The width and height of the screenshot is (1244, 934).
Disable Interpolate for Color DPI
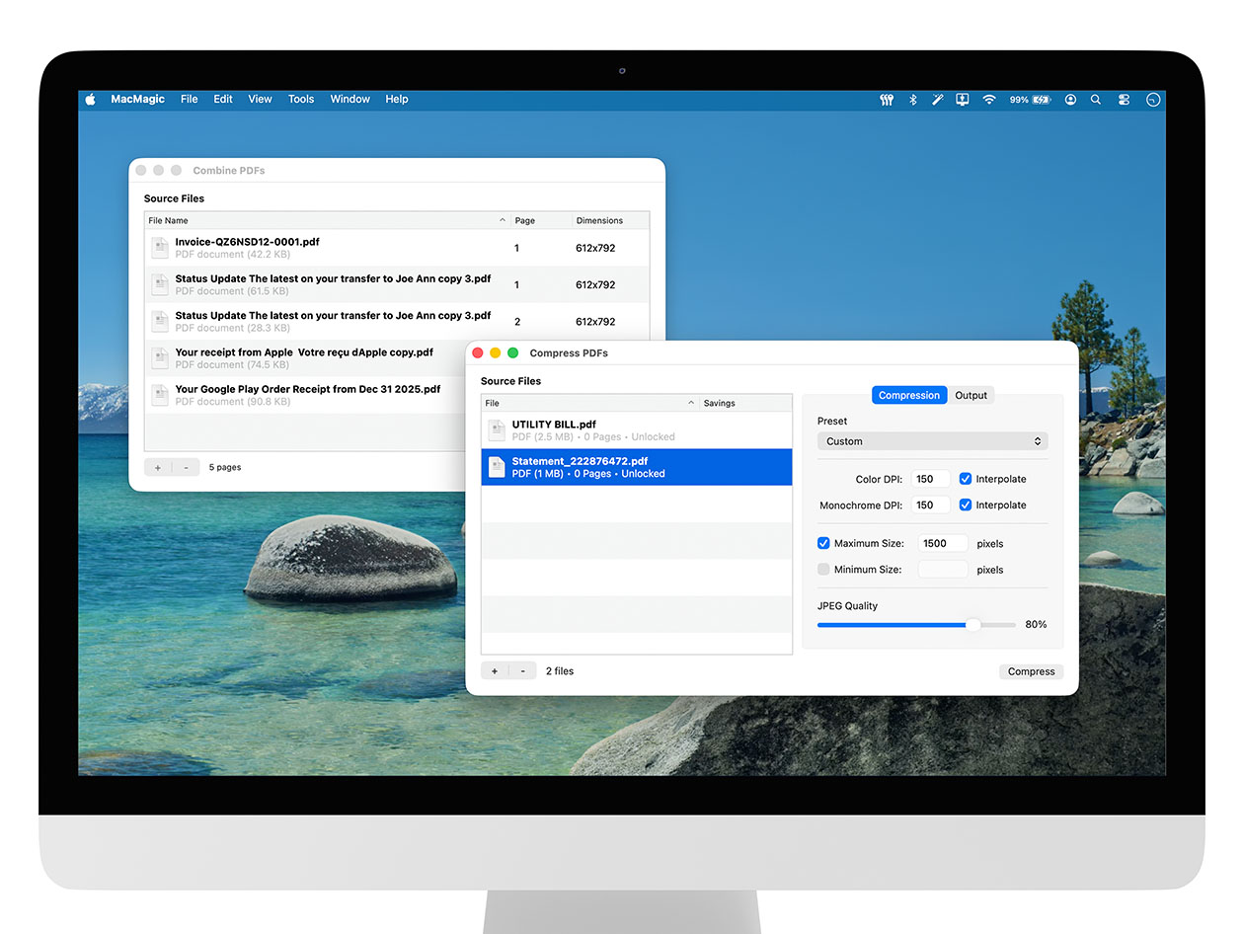[965, 478]
